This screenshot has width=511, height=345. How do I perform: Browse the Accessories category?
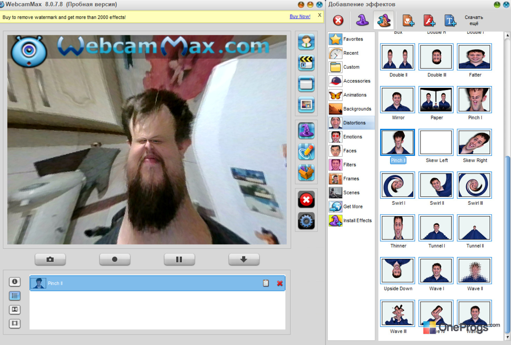coord(351,81)
